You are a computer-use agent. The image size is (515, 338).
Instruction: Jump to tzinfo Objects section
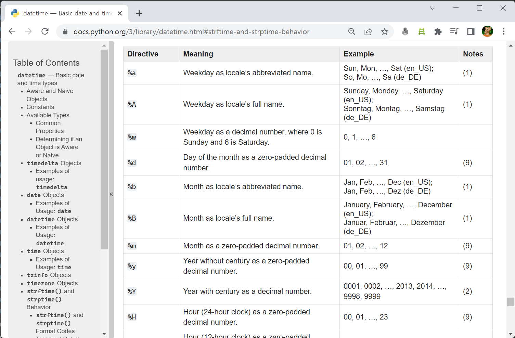point(49,275)
